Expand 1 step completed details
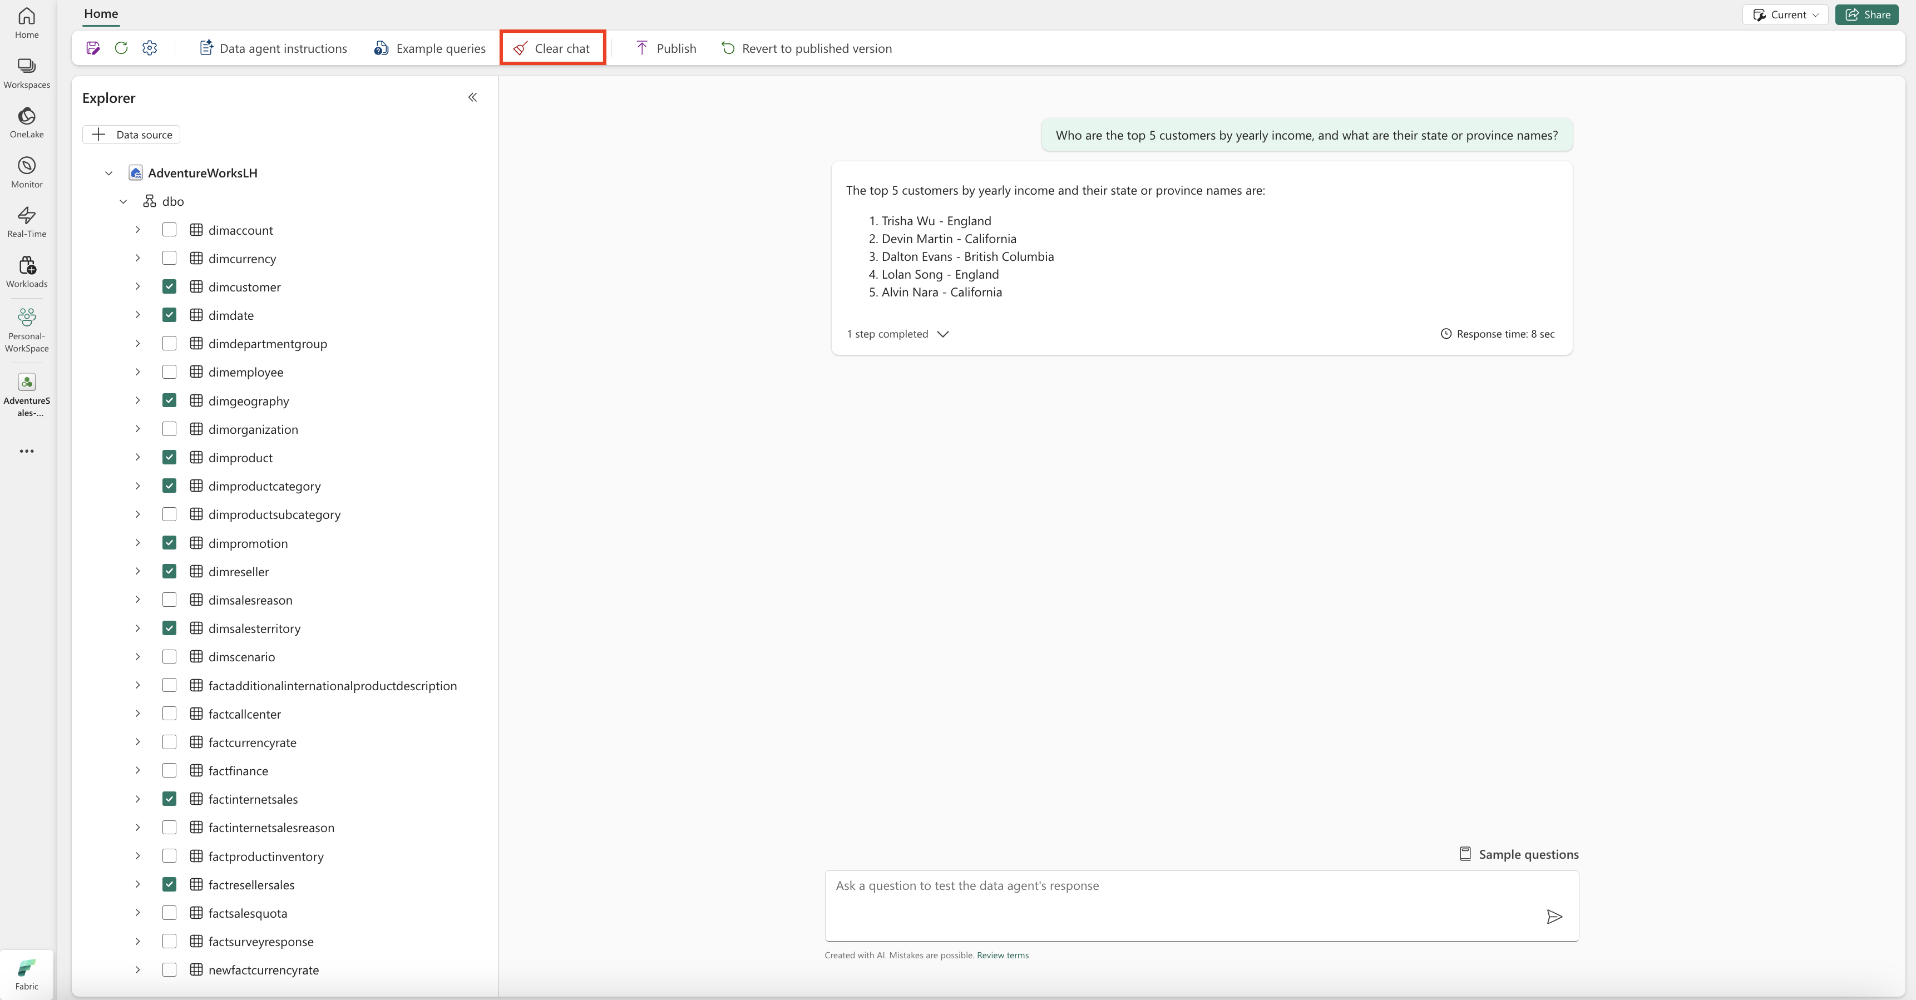Screen dimensions: 1916x1000 point(898,334)
